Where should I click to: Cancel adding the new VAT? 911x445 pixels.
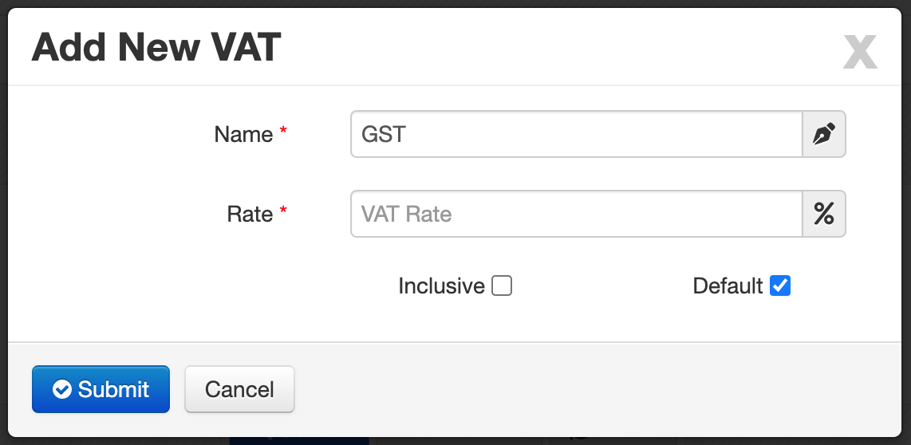(239, 389)
